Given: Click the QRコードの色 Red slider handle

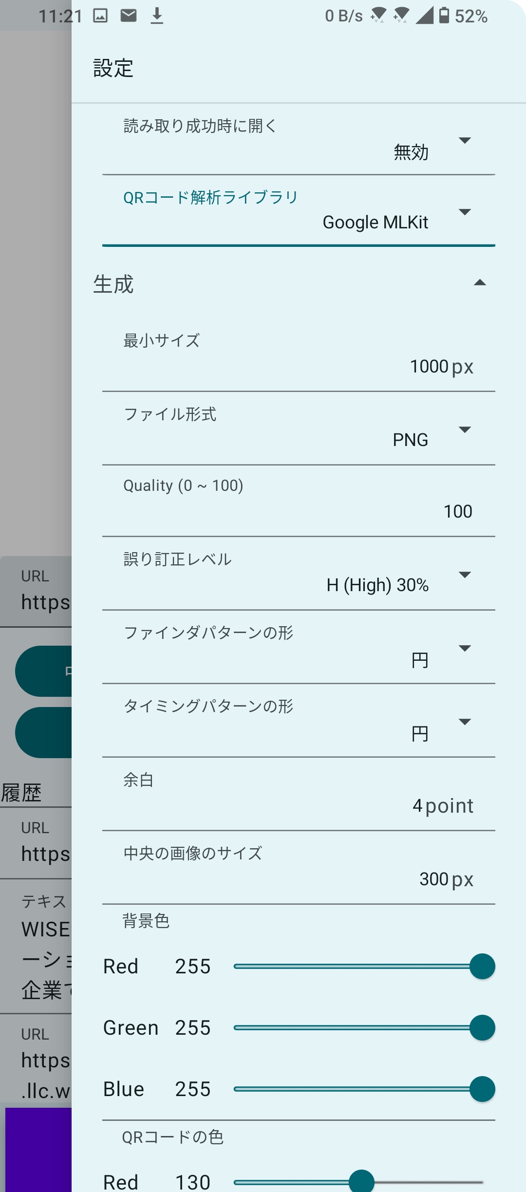Looking at the screenshot, I should (361, 1182).
